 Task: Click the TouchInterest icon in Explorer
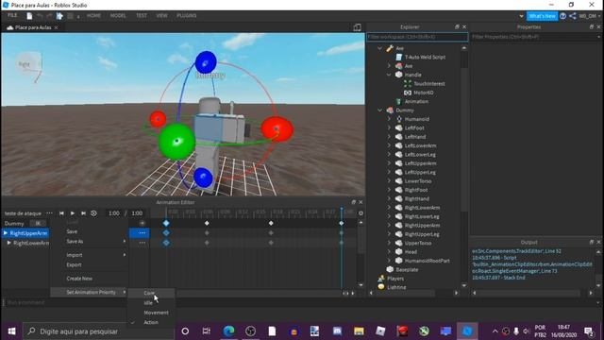[408, 84]
